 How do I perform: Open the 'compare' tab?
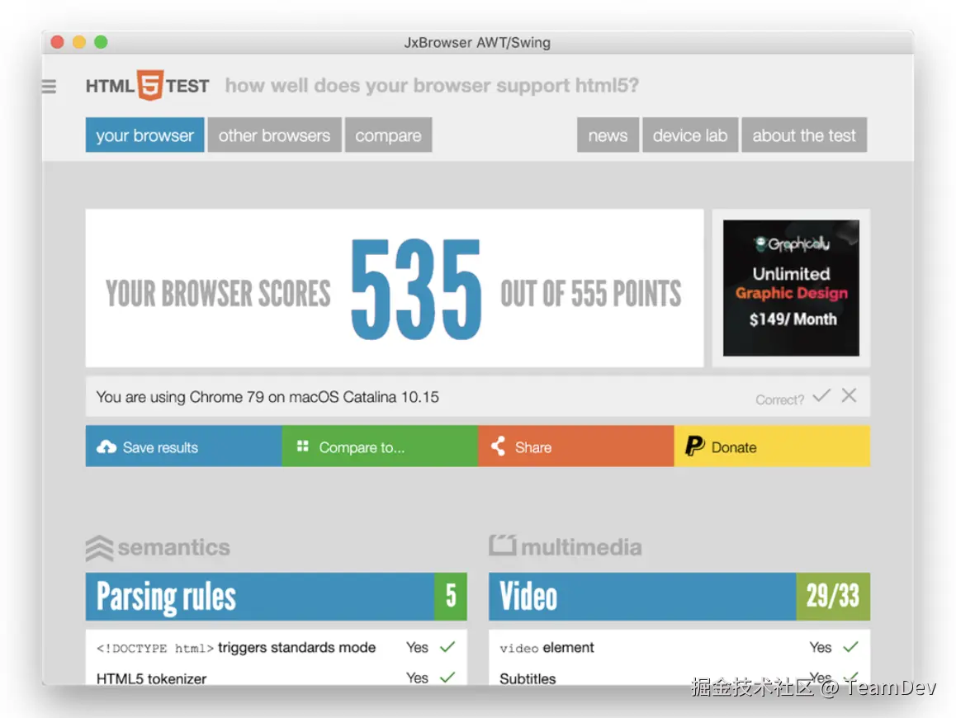tap(388, 135)
